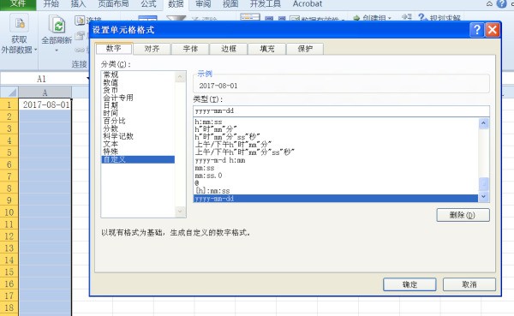Select row 15 header
514x316 pixels.
pyautogui.click(x=9, y=272)
